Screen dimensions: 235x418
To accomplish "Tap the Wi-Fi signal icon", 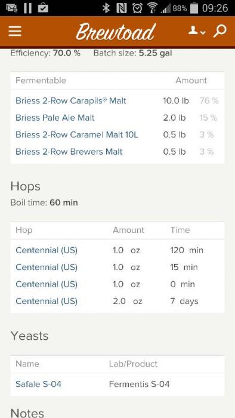I will 153,8.
